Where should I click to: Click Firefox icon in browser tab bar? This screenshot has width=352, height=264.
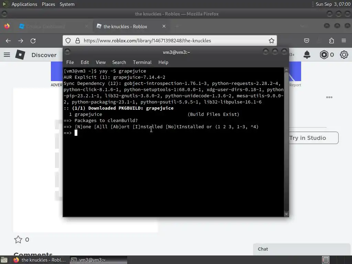7,26
